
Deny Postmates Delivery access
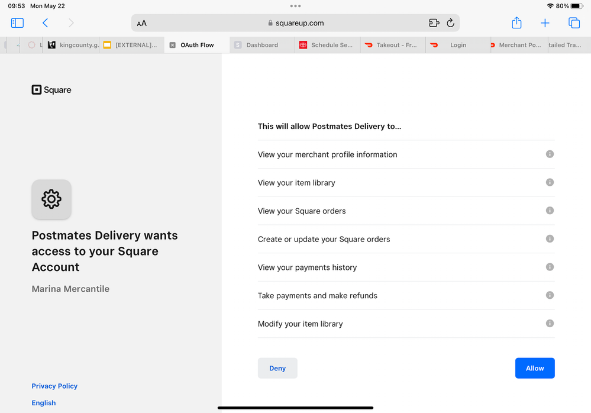click(x=277, y=368)
